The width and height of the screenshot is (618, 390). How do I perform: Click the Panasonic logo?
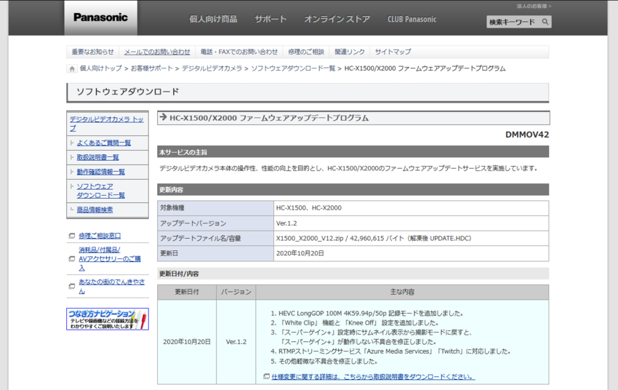pos(100,17)
